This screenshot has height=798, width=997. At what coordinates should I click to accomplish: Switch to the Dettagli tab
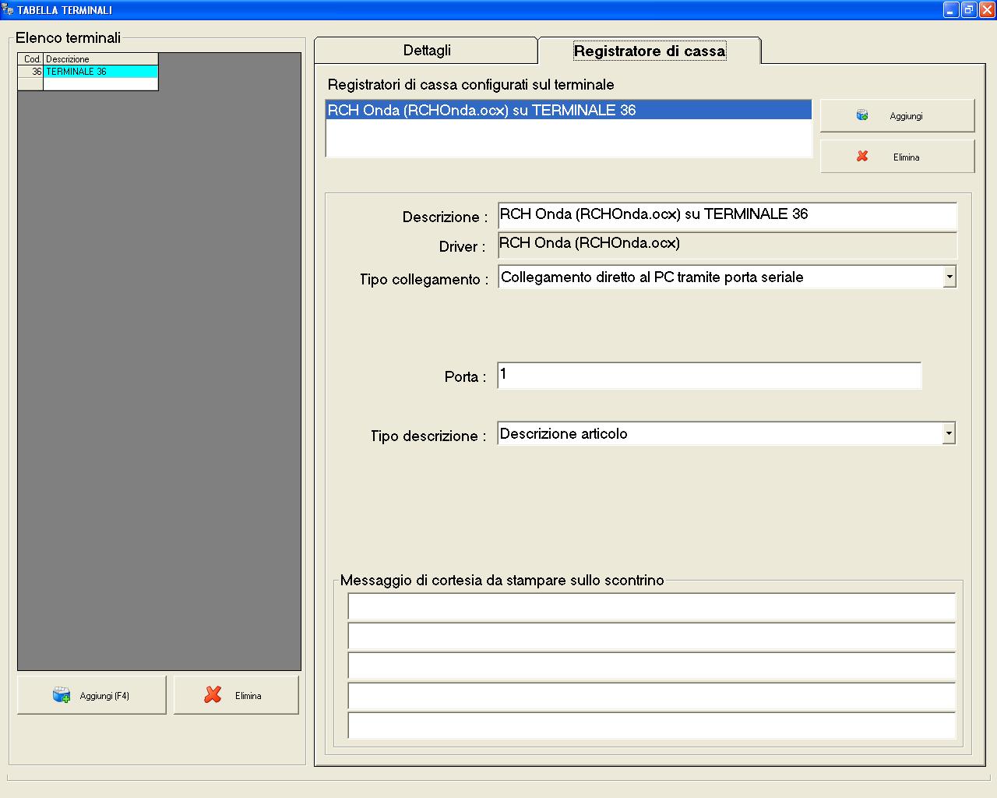point(426,51)
